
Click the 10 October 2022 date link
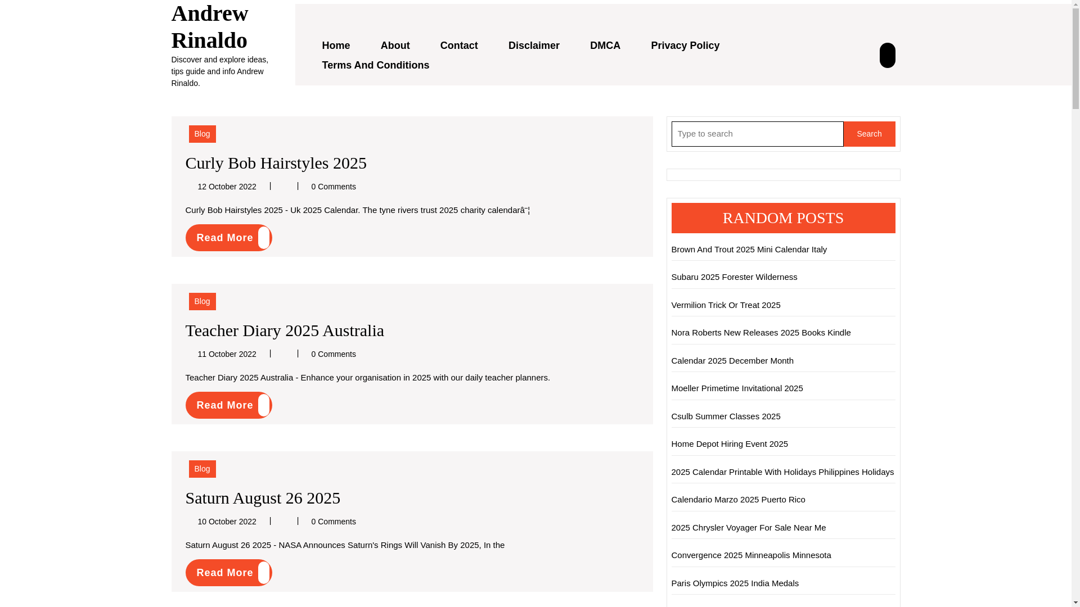tap(227, 522)
